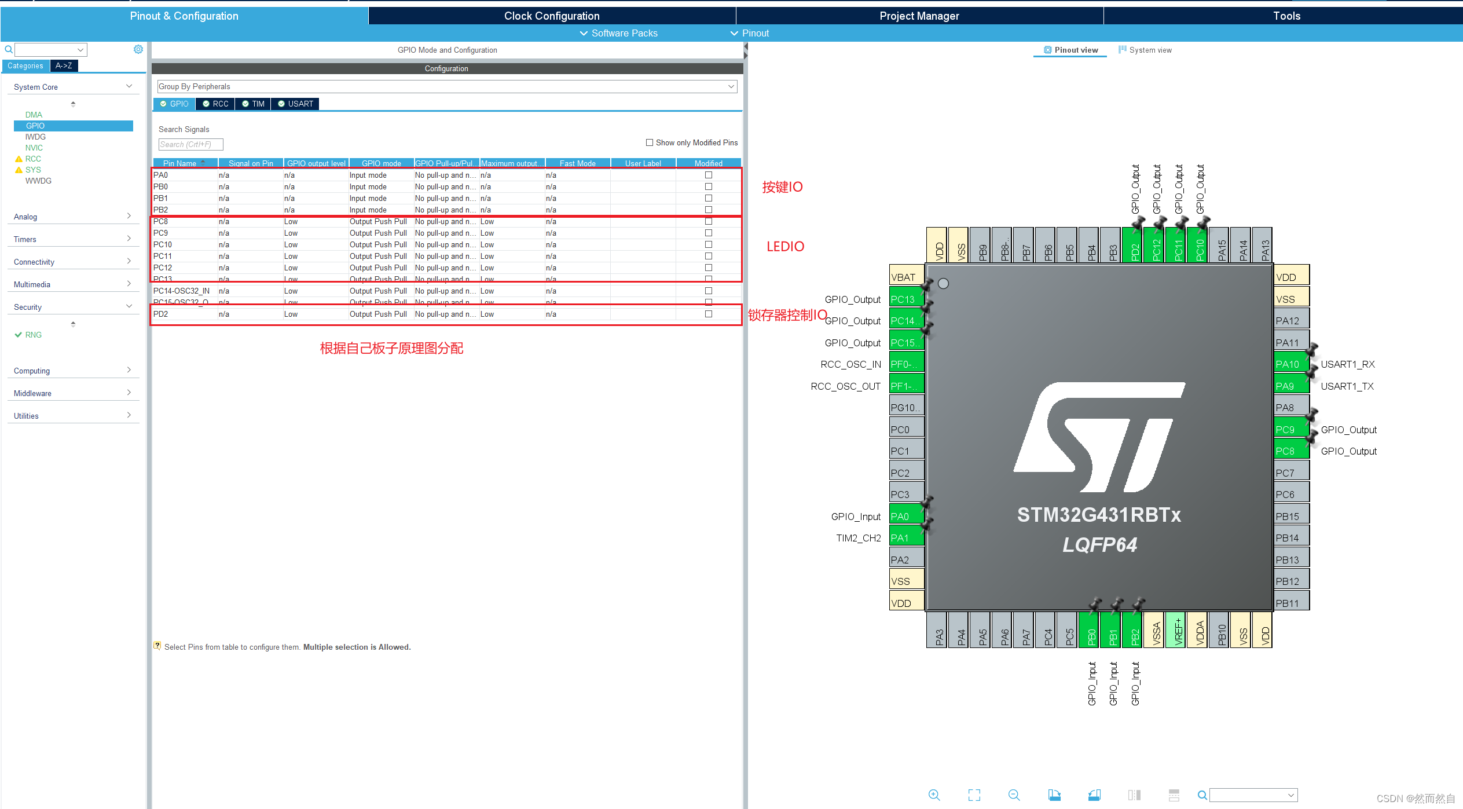Check the Modified checkbox on row PA0
Viewport: 1463px width, 809px height.
point(708,174)
